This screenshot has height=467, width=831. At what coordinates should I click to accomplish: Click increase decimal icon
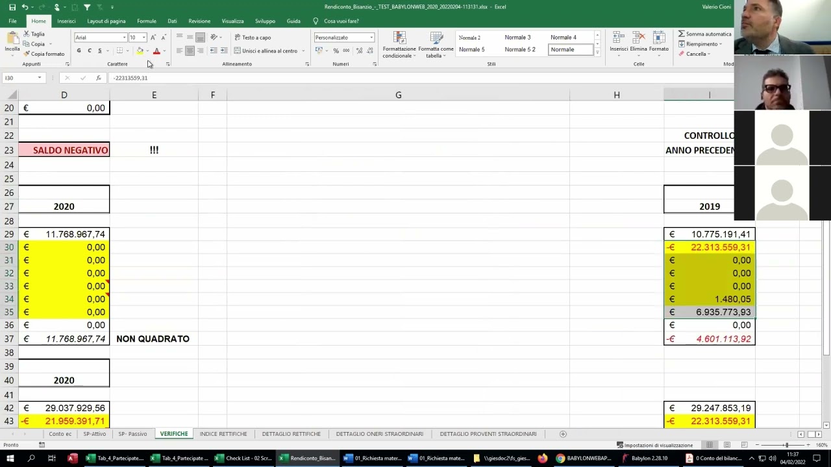coord(359,51)
